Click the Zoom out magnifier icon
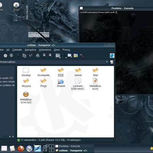 pyautogui.click(x=50, y=55)
